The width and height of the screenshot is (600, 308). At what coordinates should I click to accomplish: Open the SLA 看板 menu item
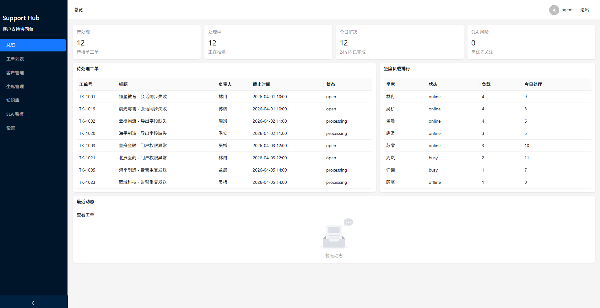pyautogui.click(x=15, y=114)
